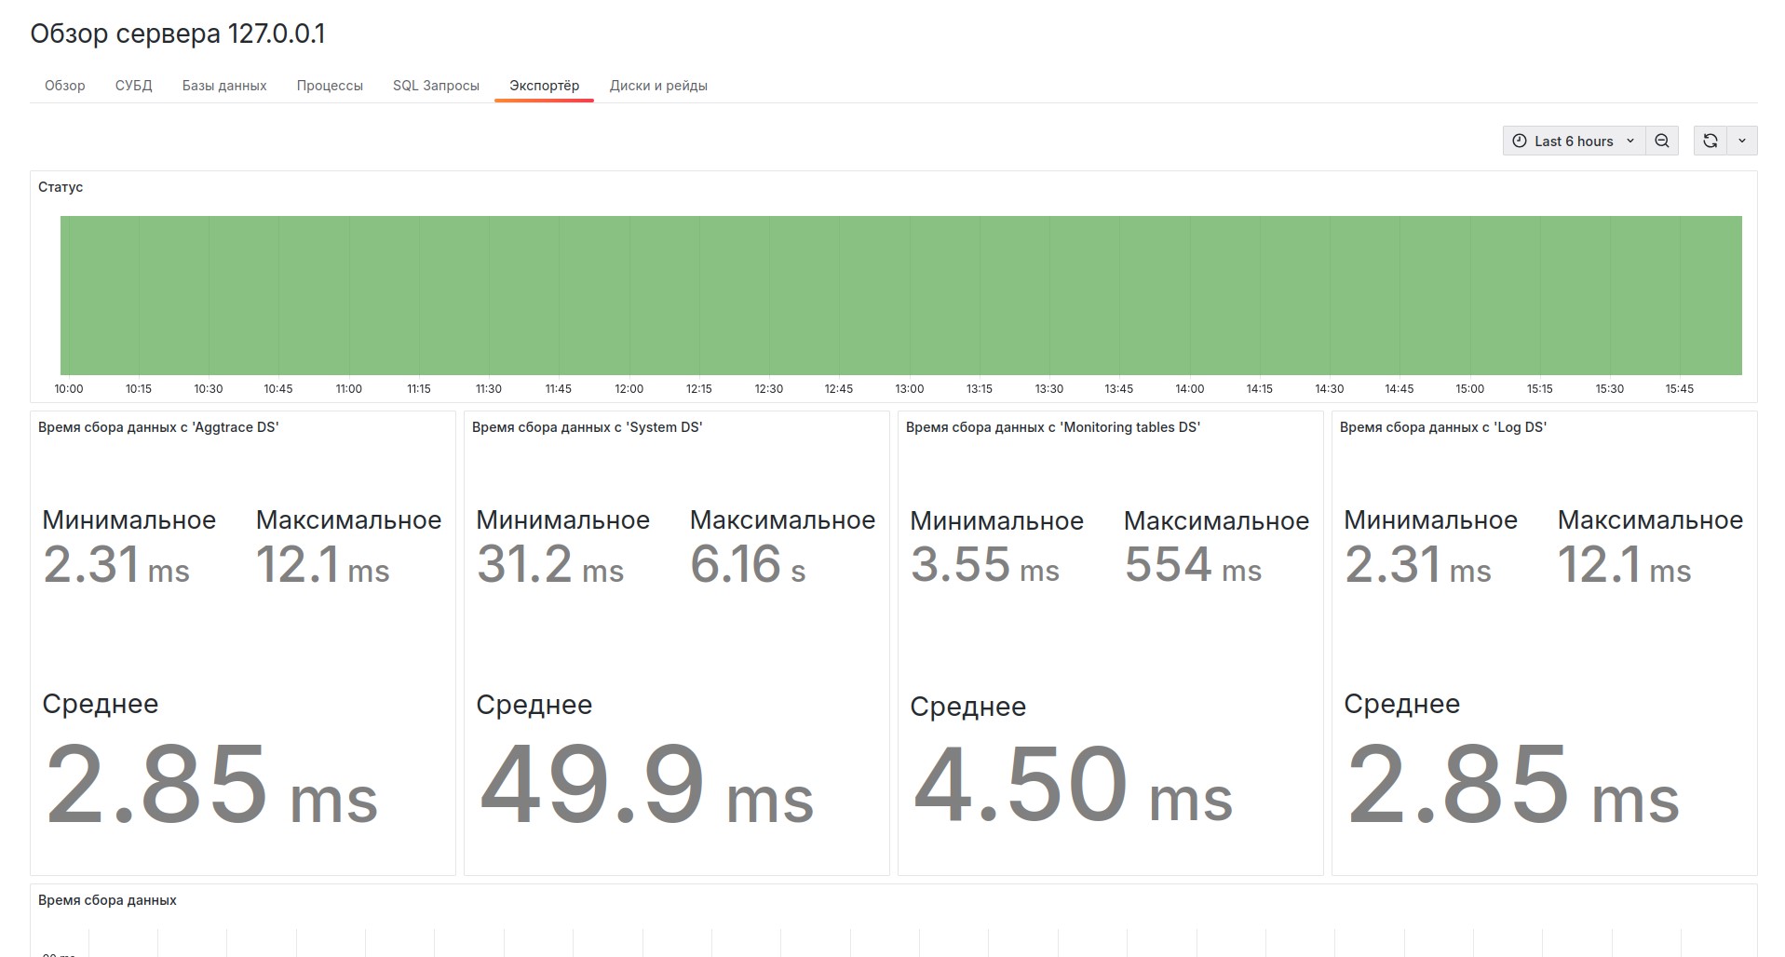Open the СУБД tab
The height and width of the screenshot is (957, 1785).
(133, 86)
